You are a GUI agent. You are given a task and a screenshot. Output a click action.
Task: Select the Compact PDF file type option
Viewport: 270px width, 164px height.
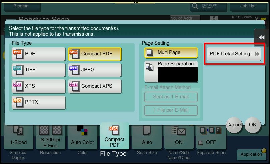click(x=95, y=54)
